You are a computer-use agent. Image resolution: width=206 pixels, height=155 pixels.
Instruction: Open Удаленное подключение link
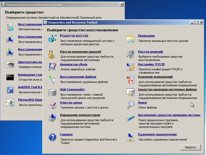point(157,134)
